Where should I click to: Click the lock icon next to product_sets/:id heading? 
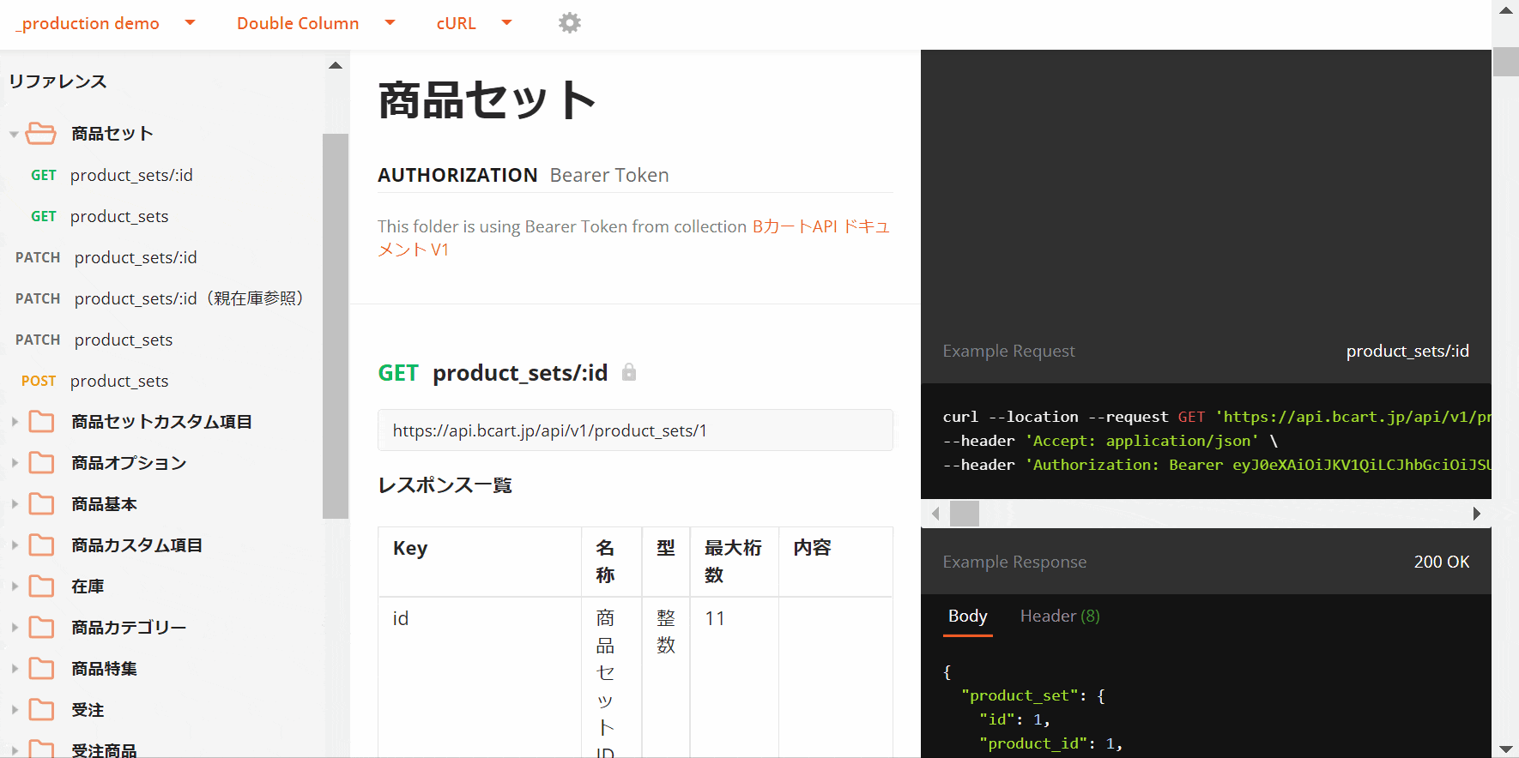pos(629,372)
